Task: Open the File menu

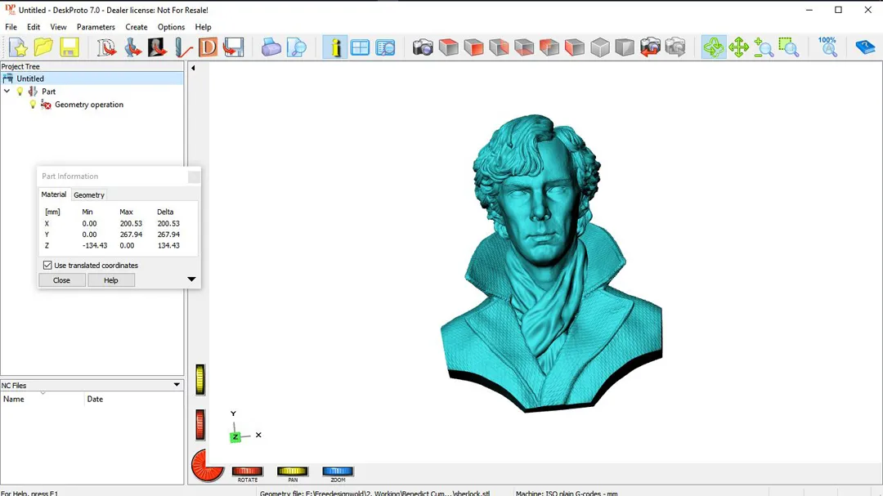Action: [x=11, y=27]
